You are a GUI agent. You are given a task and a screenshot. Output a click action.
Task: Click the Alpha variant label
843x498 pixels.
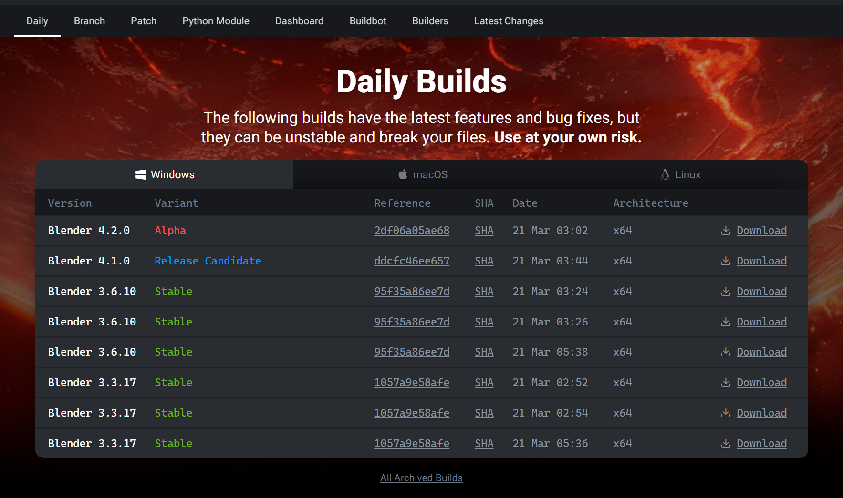(x=170, y=231)
